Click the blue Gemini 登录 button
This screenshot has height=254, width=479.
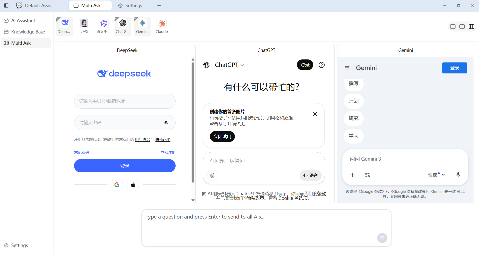point(454,68)
